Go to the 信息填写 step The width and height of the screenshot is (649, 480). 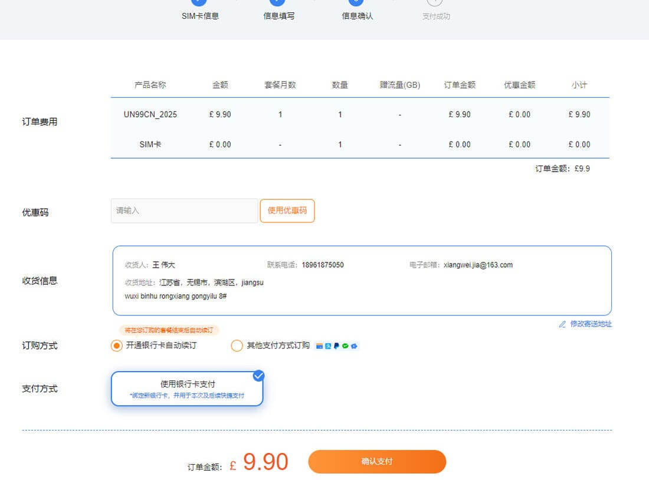coord(278,16)
